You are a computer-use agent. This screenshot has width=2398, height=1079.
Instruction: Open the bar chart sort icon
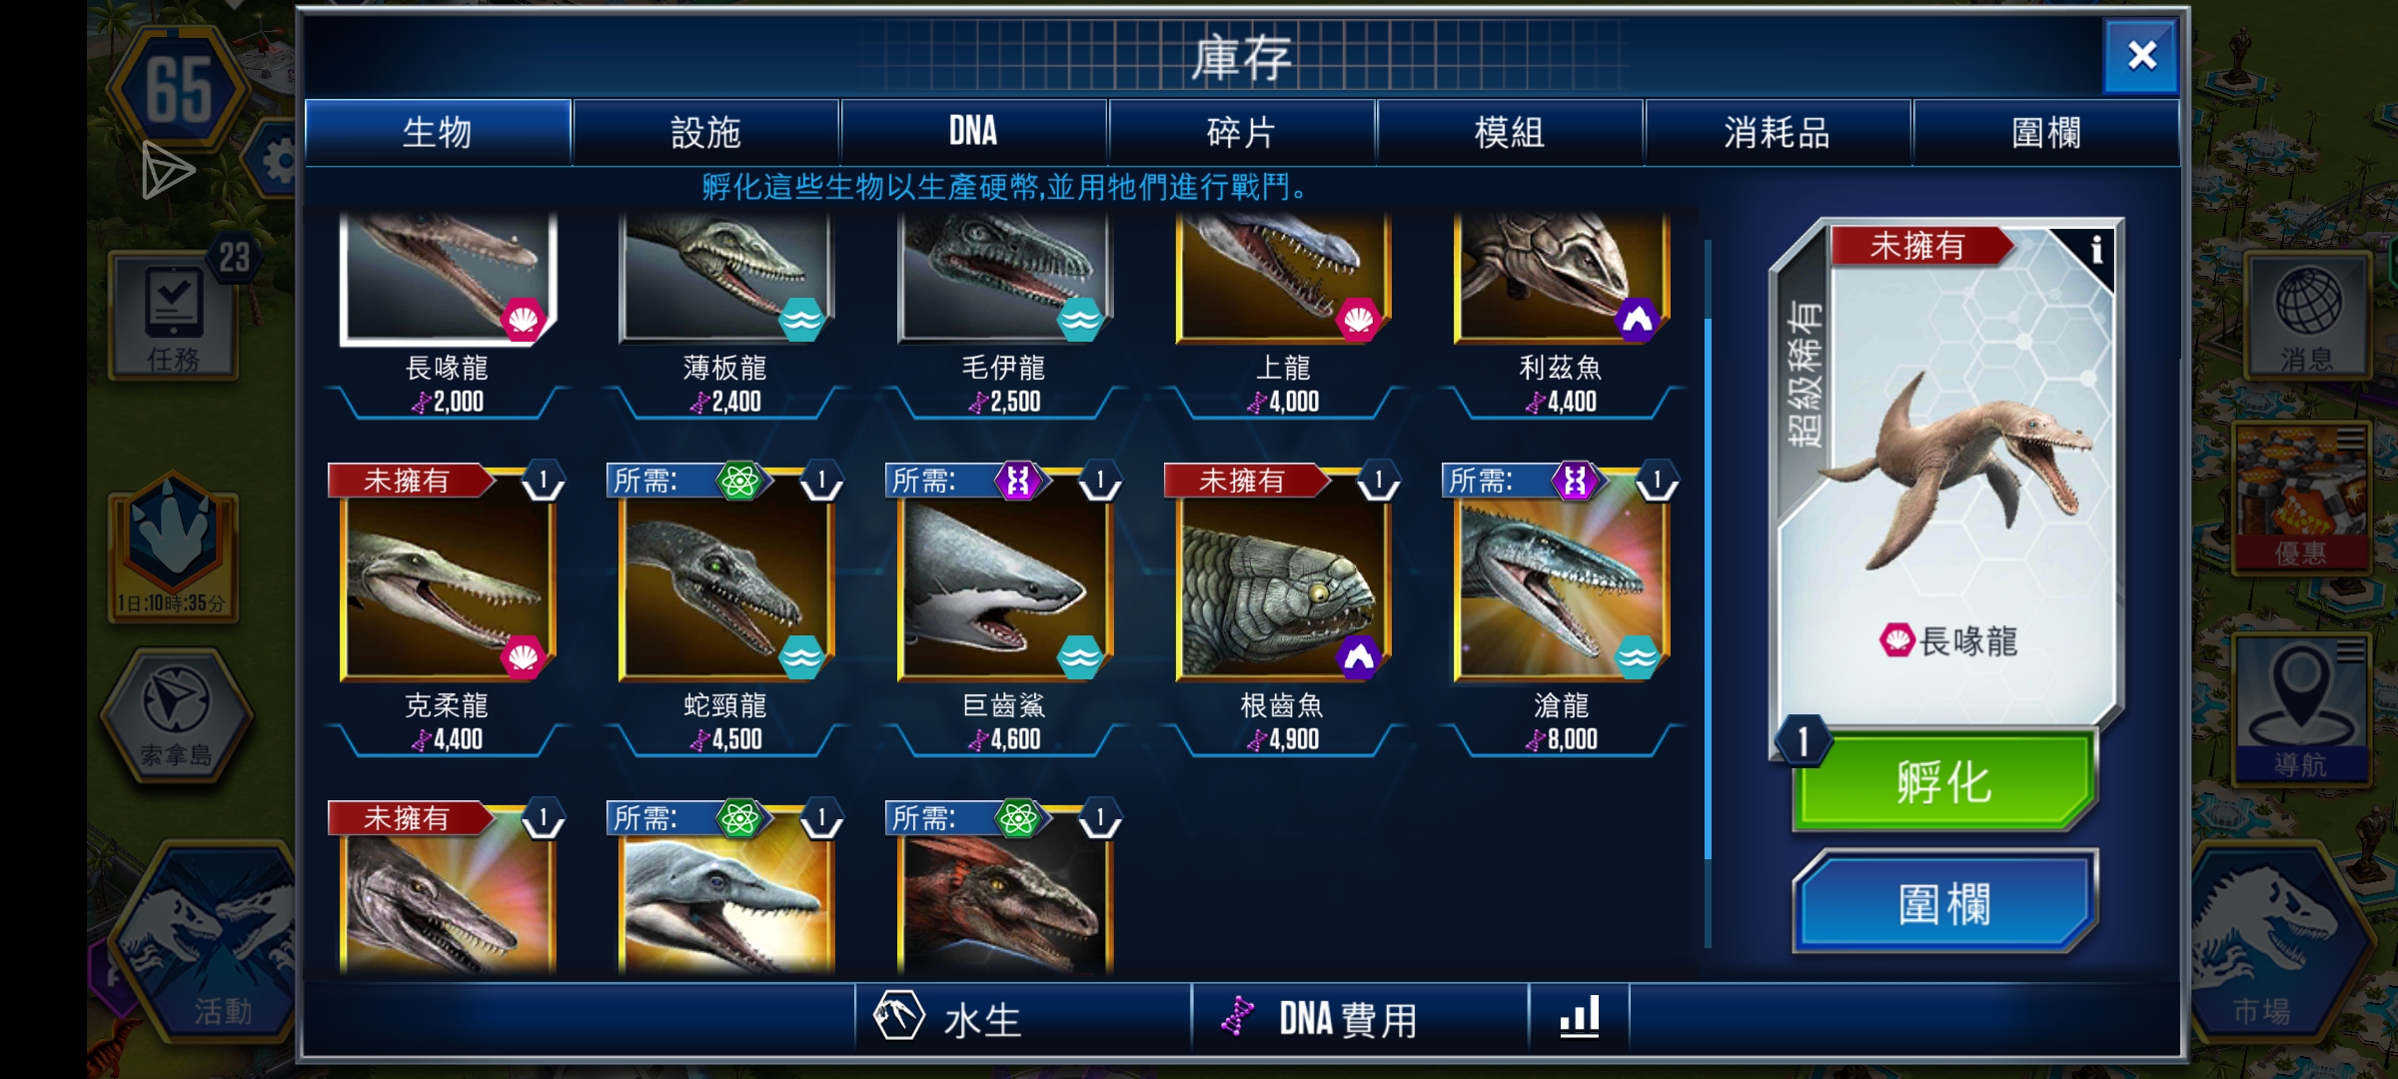click(1580, 1017)
